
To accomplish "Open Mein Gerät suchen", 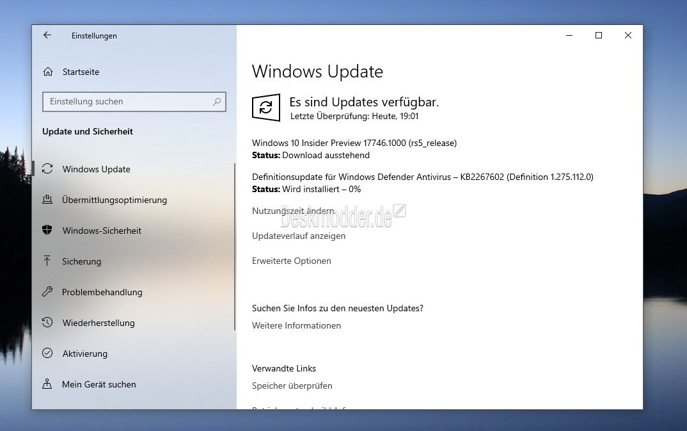I will tap(99, 384).
